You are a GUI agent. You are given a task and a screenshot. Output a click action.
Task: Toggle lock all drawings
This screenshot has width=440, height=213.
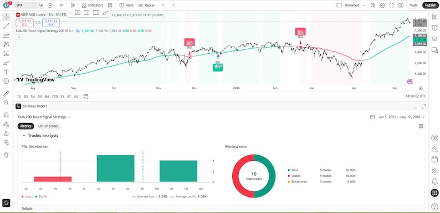6,133
